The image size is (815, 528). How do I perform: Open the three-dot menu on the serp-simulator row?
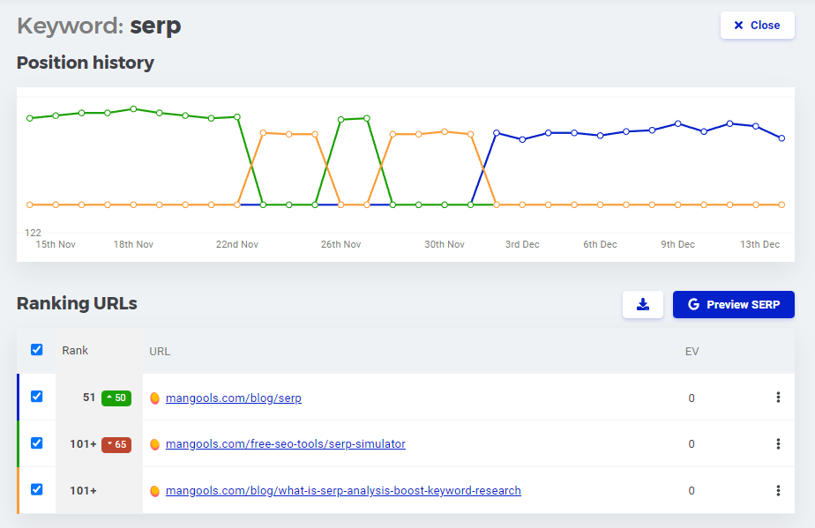point(778,444)
